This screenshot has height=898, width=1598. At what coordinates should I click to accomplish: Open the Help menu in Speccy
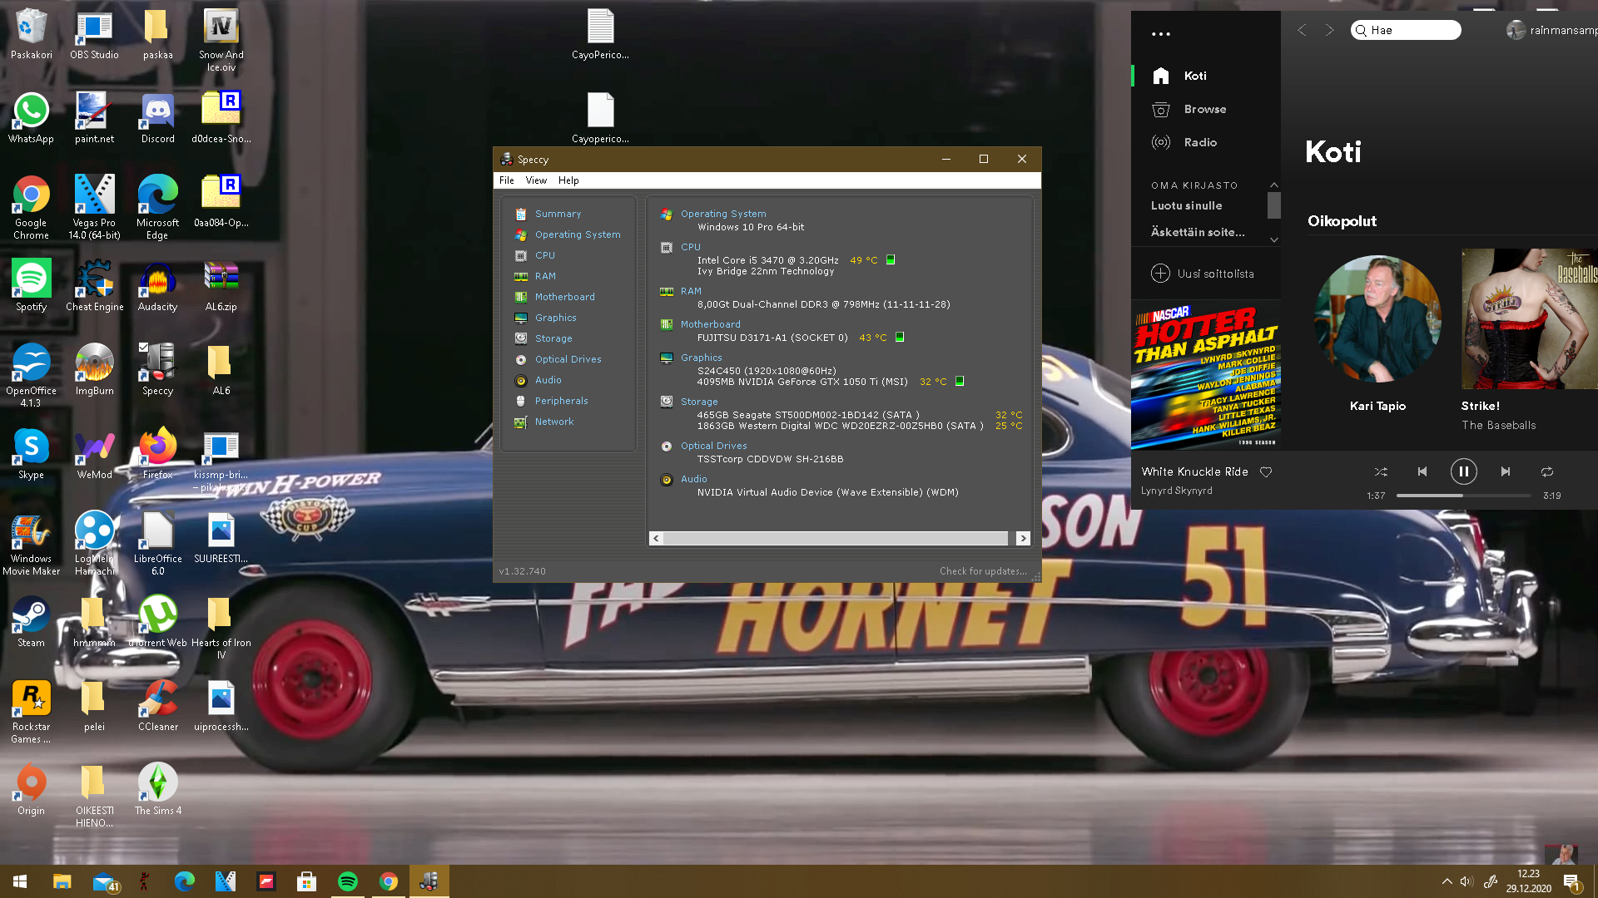pos(568,180)
